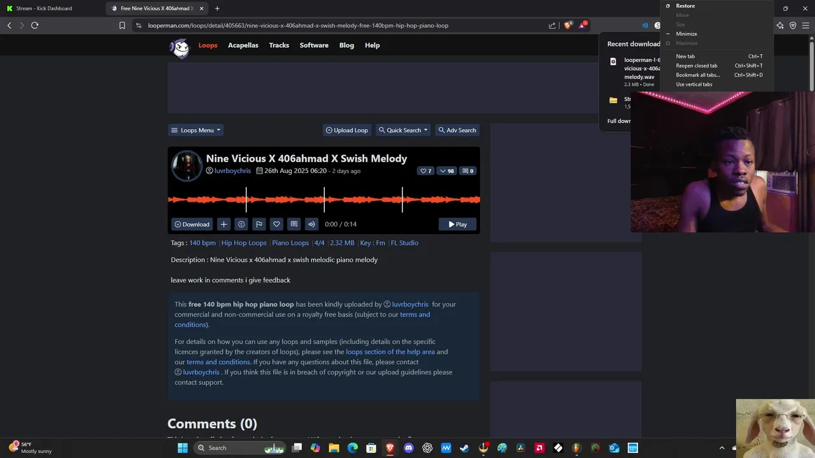Click the site settings icon before URL
This screenshot has height=458, width=815.
[139, 25]
